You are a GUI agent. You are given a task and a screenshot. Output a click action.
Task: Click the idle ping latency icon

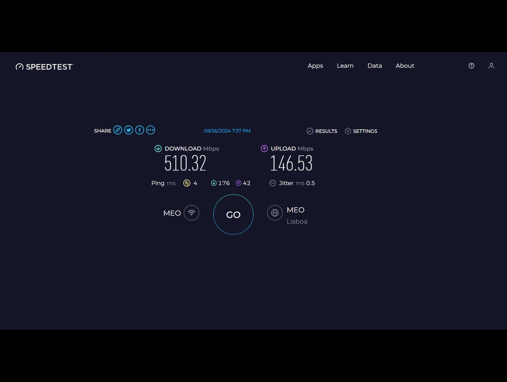[x=187, y=183]
